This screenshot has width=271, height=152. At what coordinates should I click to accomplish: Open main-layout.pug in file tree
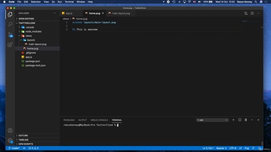pyautogui.click(x=37, y=44)
